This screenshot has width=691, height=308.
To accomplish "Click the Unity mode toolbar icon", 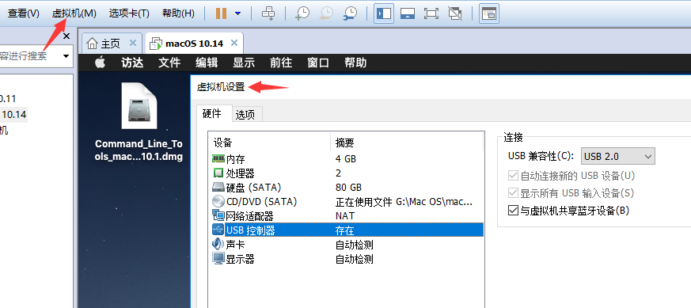I will coord(455,13).
